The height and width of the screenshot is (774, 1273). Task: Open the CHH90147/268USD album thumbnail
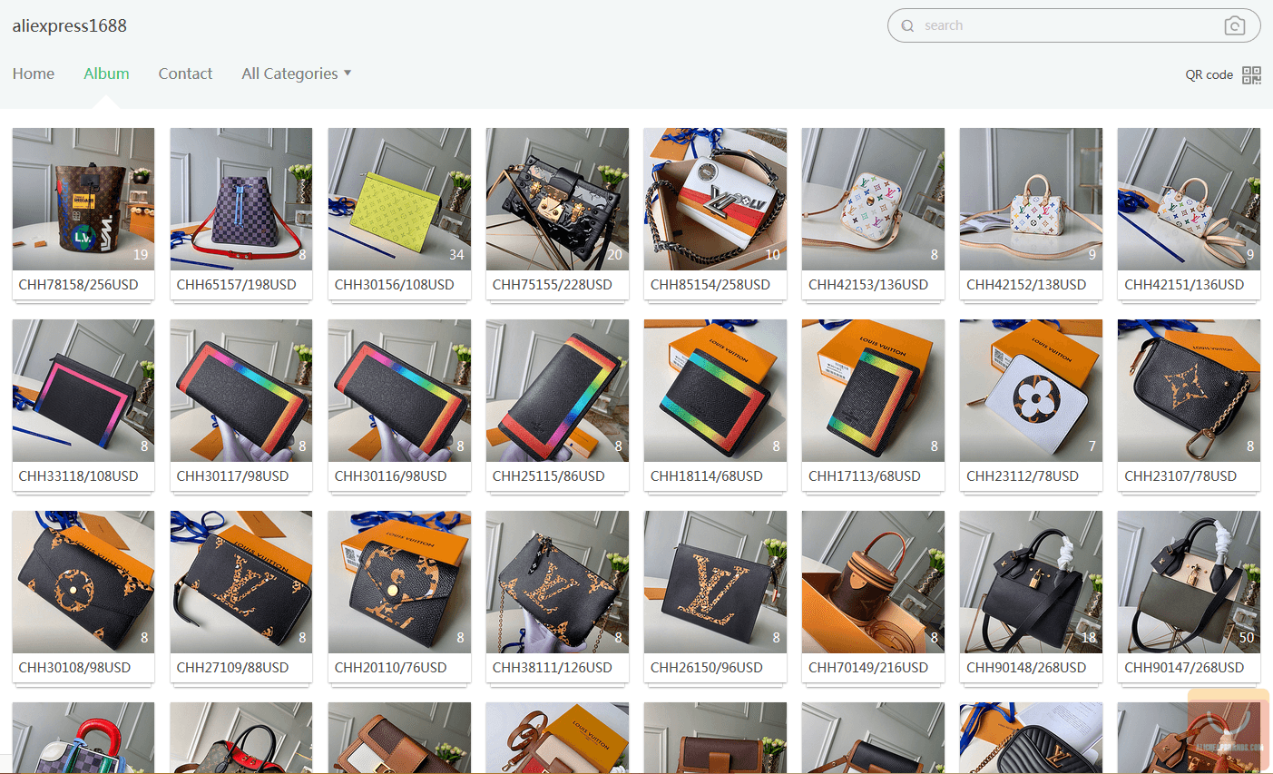point(1189,582)
